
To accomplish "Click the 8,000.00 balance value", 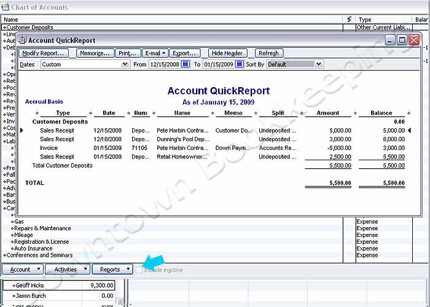I will [394, 139].
